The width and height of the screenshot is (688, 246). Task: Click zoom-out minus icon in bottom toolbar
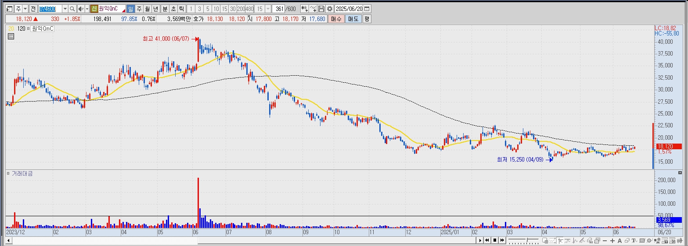click(605, 241)
